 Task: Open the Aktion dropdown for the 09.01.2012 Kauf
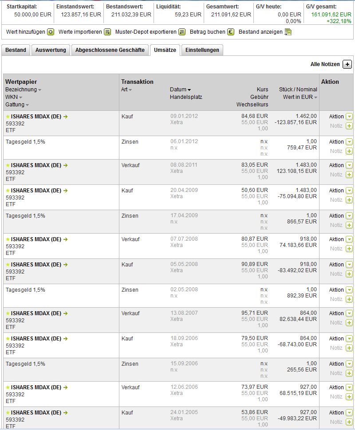click(x=349, y=117)
